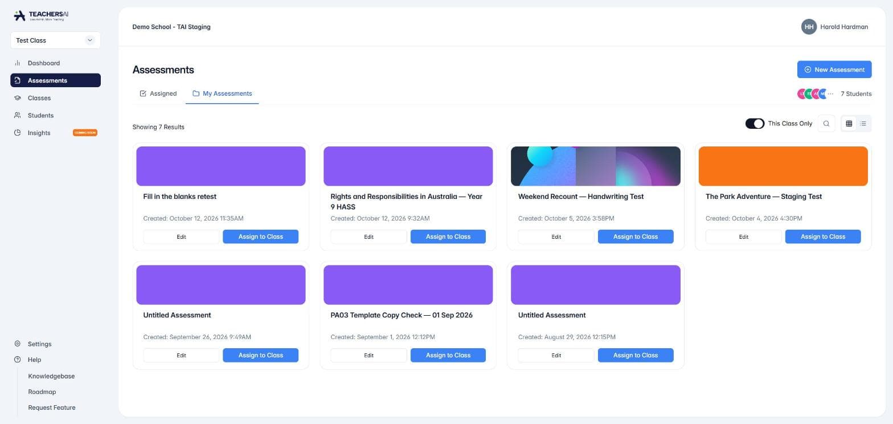Select the My Assessments tab
893x424 pixels.
coord(222,93)
